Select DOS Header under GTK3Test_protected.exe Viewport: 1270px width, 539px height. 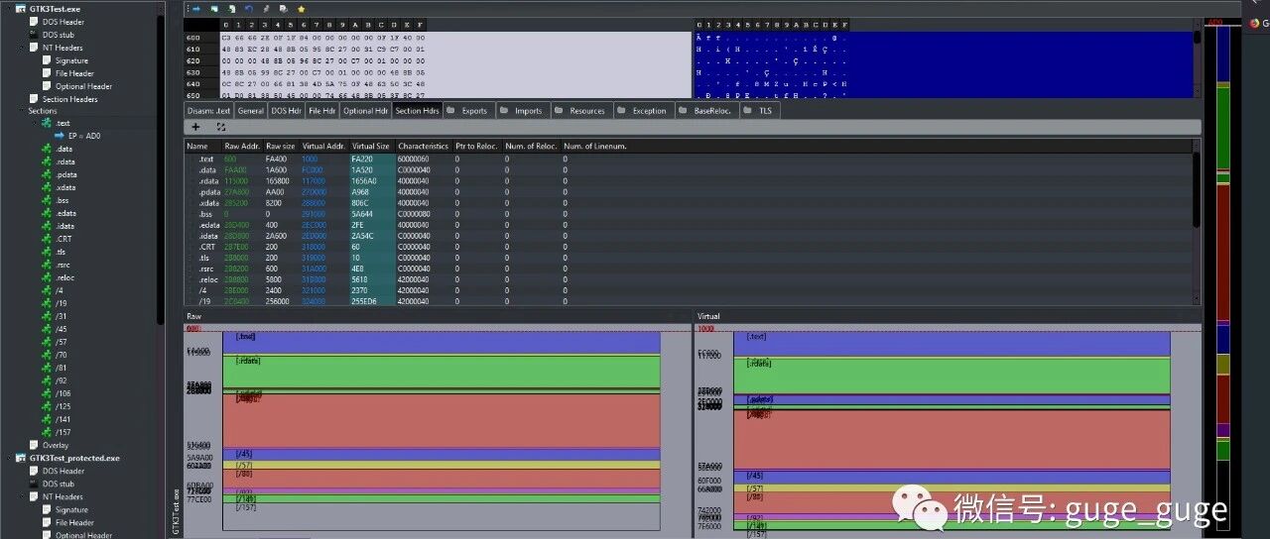[63, 472]
